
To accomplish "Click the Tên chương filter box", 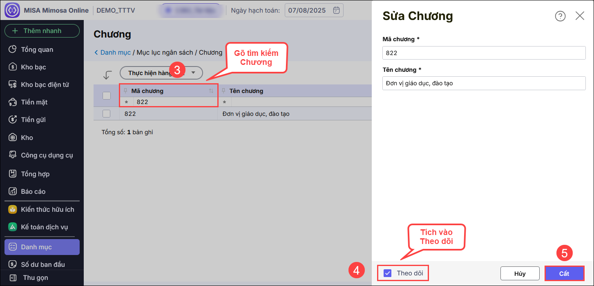I will click(301, 102).
